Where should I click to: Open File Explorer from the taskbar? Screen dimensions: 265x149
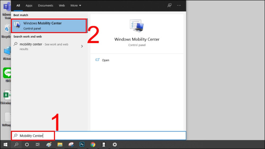[60, 144]
